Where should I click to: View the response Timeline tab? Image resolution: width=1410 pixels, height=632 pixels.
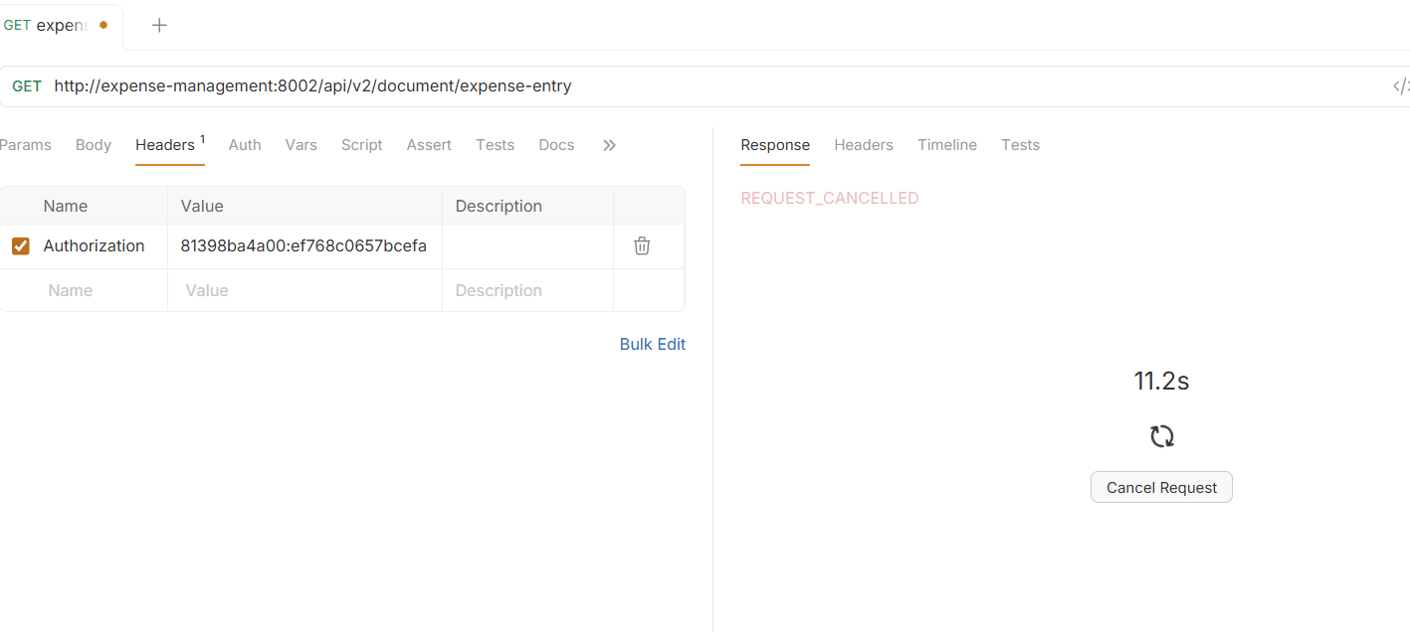pos(947,145)
